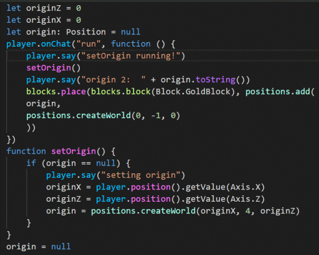Click the "function" keyword in onChat line
This screenshot has width=319, height=255.
131,44
